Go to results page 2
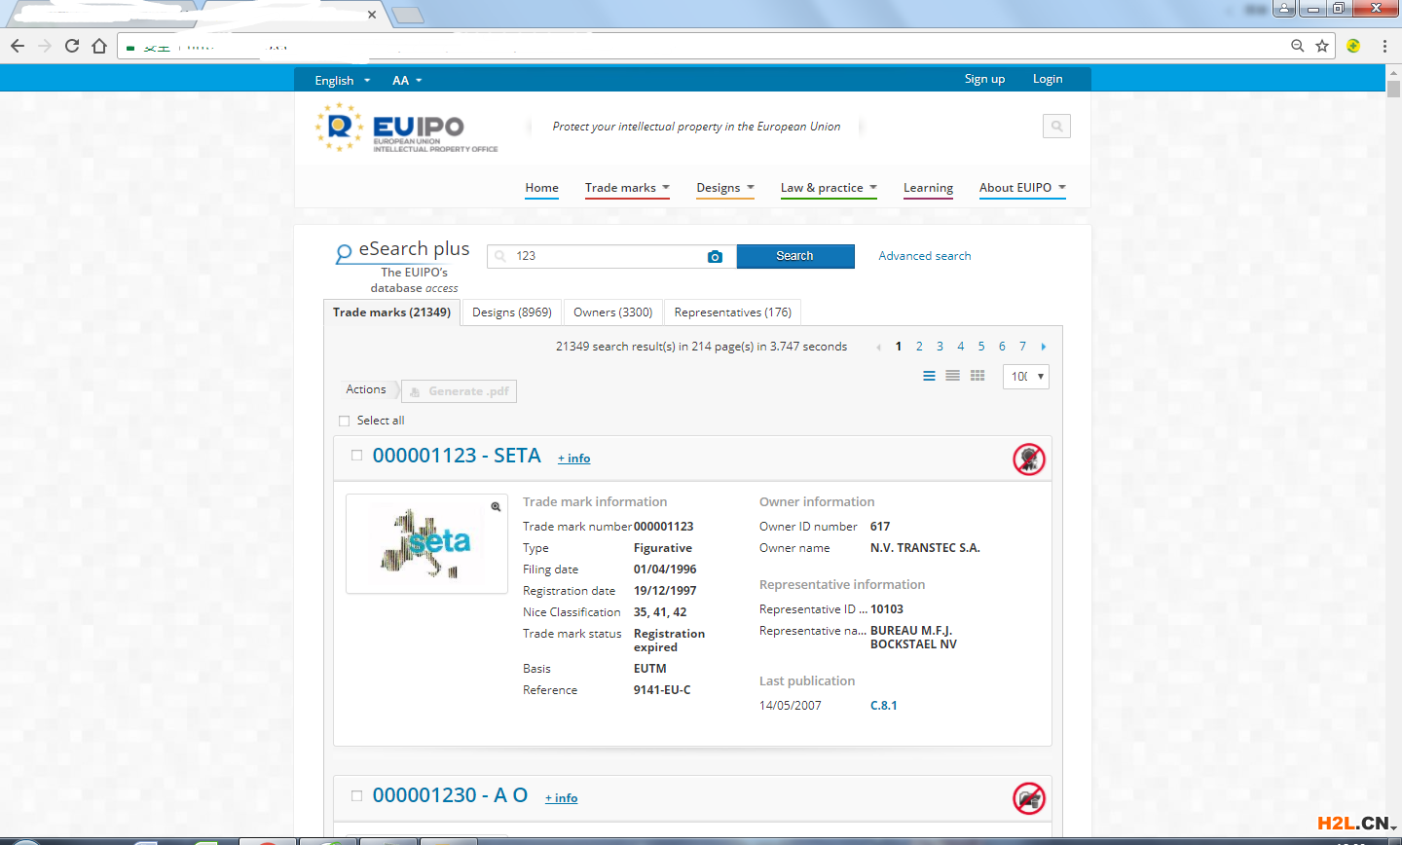1402x845 pixels. (919, 347)
